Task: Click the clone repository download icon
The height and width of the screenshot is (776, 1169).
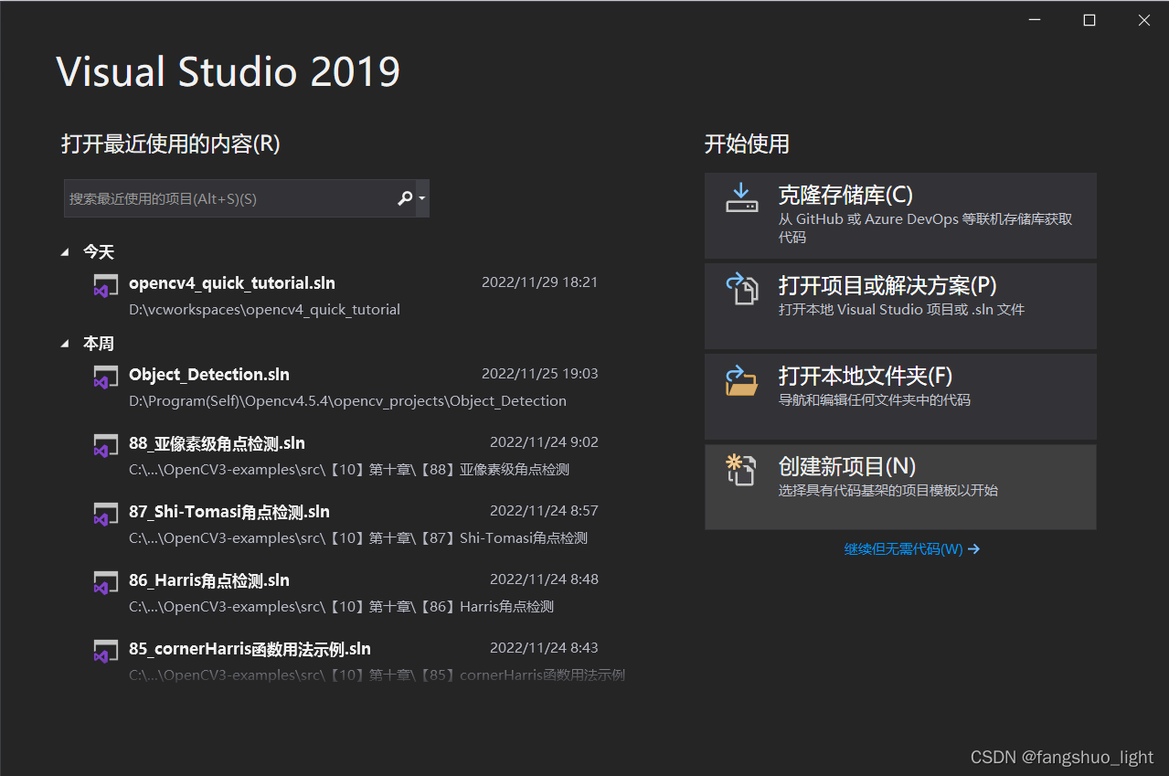Action: point(741,198)
